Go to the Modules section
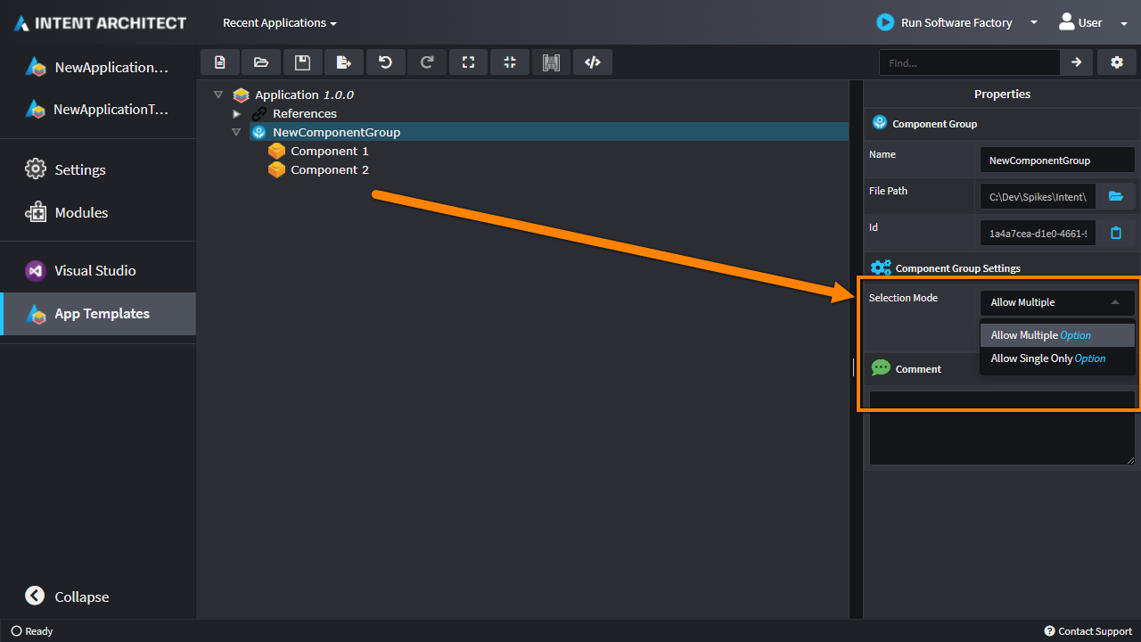The width and height of the screenshot is (1141, 642). [81, 213]
